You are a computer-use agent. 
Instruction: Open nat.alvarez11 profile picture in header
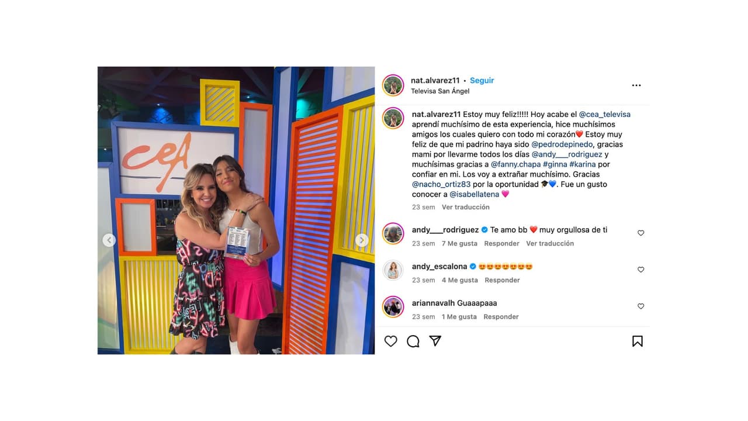click(393, 85)
